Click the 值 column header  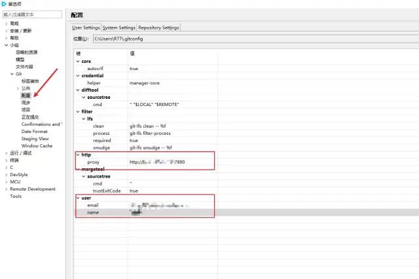[x=132, y=54]
